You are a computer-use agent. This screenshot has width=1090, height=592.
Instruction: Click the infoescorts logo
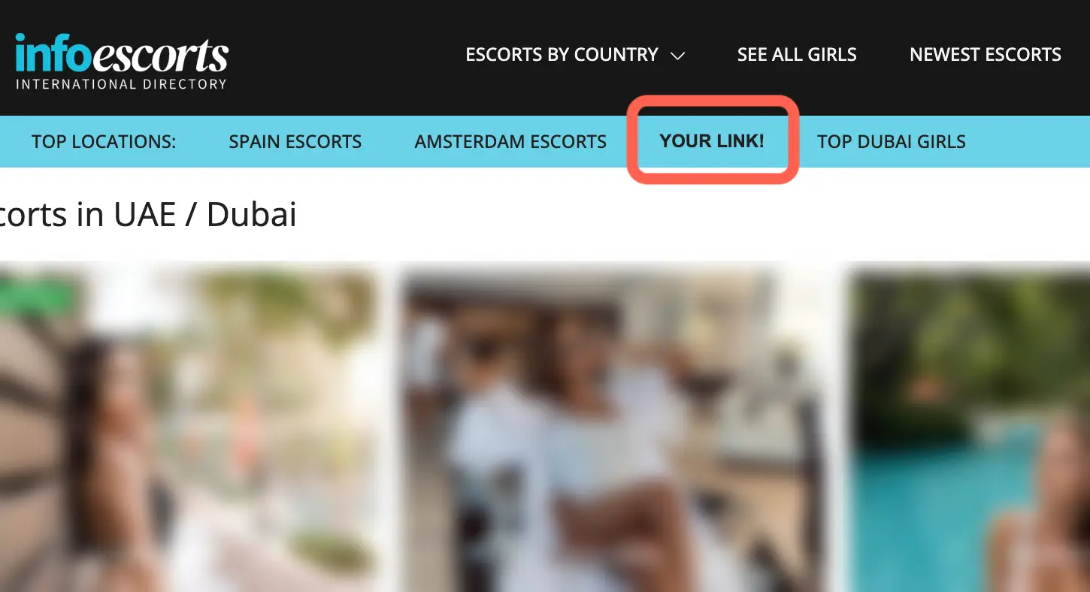pos(121,62)
